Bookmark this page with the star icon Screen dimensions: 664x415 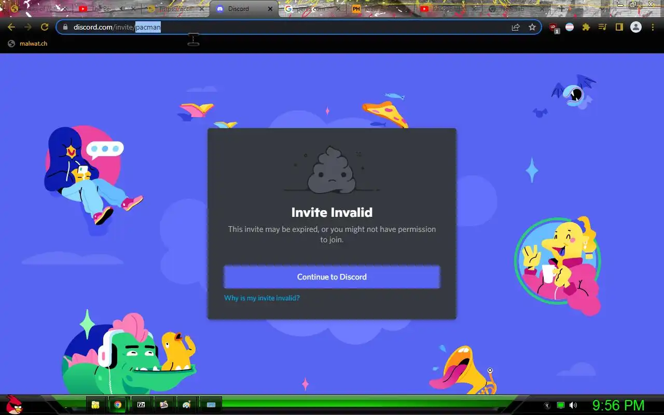click(532, 27)
